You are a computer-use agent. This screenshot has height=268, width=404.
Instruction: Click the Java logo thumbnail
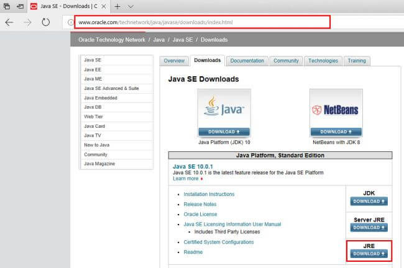(x=224, y=109)
